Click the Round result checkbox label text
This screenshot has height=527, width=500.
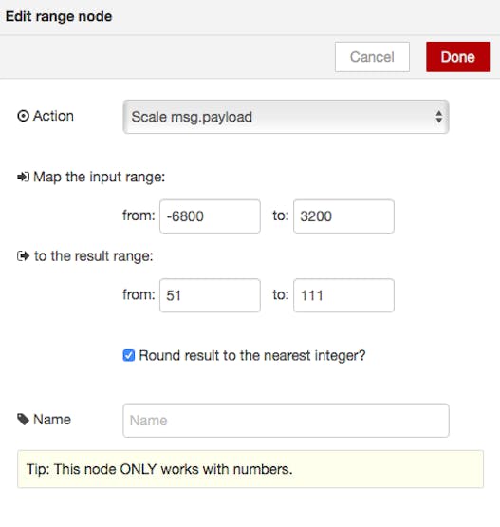(252, 355)
